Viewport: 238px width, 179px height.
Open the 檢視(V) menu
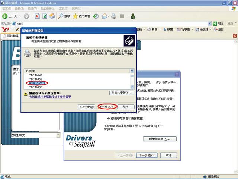pos(32,9)
